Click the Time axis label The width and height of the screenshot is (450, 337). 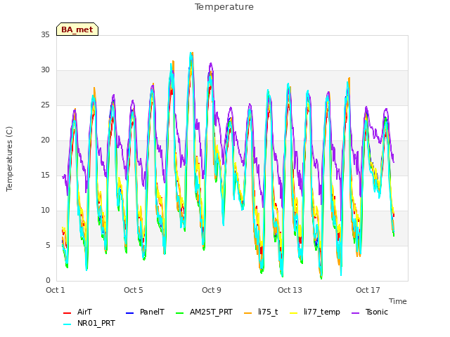pyautogui.click(x=398, y=301)
